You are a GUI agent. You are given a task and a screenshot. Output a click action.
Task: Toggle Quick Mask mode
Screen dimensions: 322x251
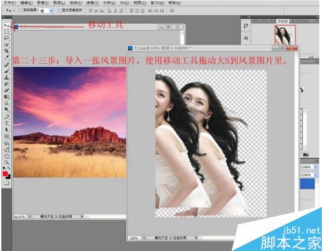[x=6, y=183]
